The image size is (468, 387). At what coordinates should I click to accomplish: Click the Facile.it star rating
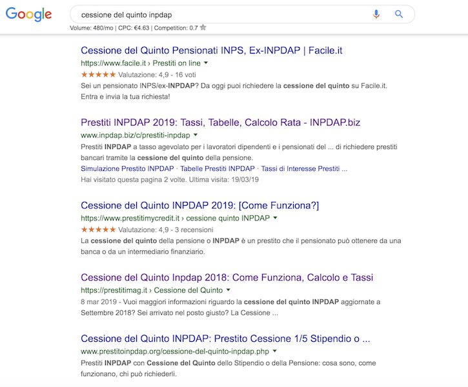(99, 75)
